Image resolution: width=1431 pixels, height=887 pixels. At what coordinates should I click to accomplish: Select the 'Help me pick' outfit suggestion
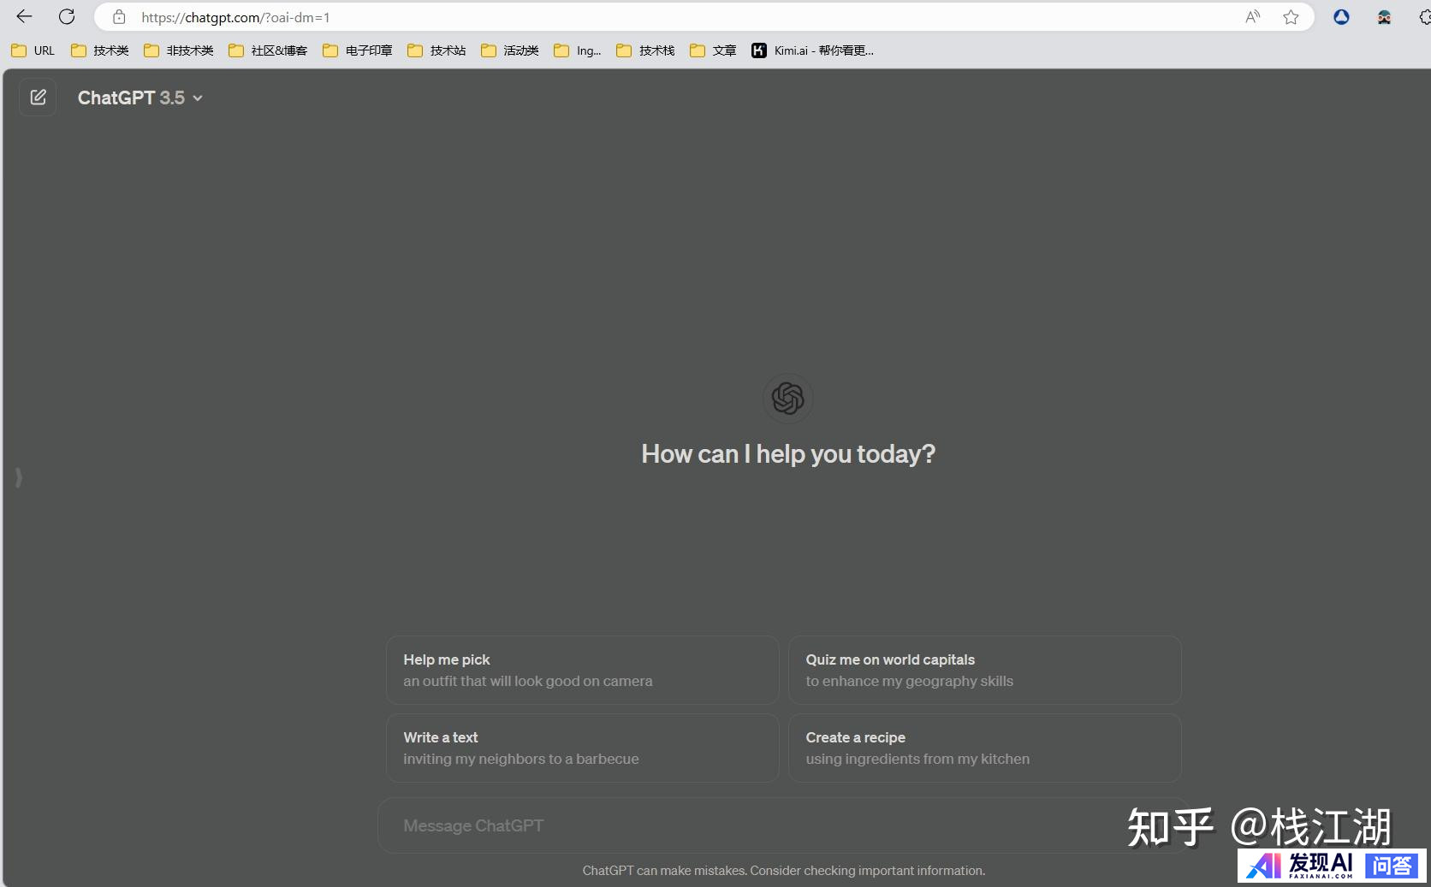(582, 670)
